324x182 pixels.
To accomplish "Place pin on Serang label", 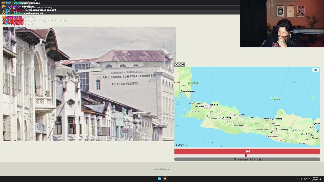I will click(x=199, y=103).
